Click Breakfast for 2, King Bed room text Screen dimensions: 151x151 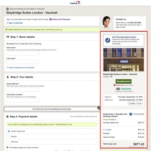tap(24, 44)
